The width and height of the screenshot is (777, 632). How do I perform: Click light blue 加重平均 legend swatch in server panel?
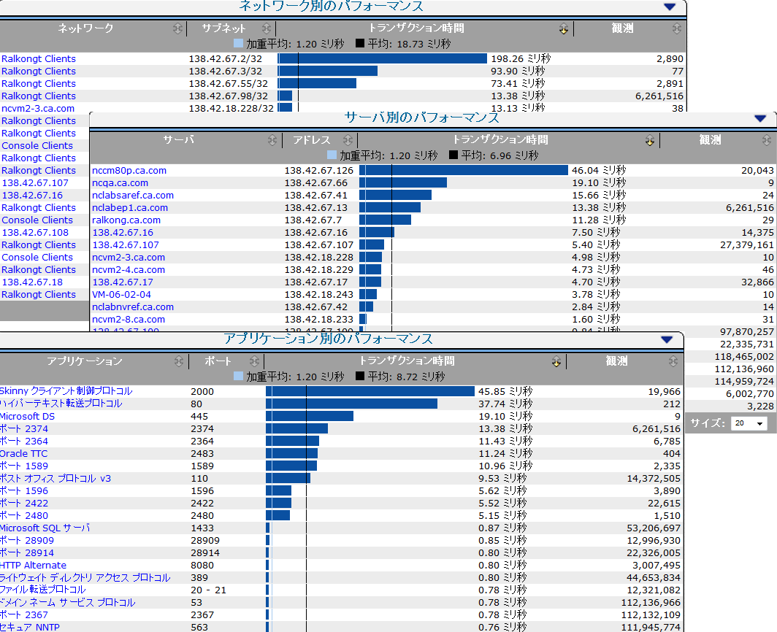(332, 155)
